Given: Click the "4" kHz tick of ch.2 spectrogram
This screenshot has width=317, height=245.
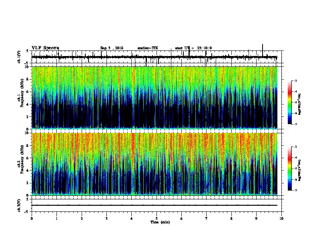Looking at the screenshot, I should [28, 171].
